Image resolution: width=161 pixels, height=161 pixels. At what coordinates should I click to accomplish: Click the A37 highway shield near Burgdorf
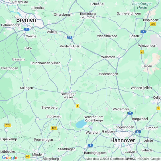[x=138, y=132]
